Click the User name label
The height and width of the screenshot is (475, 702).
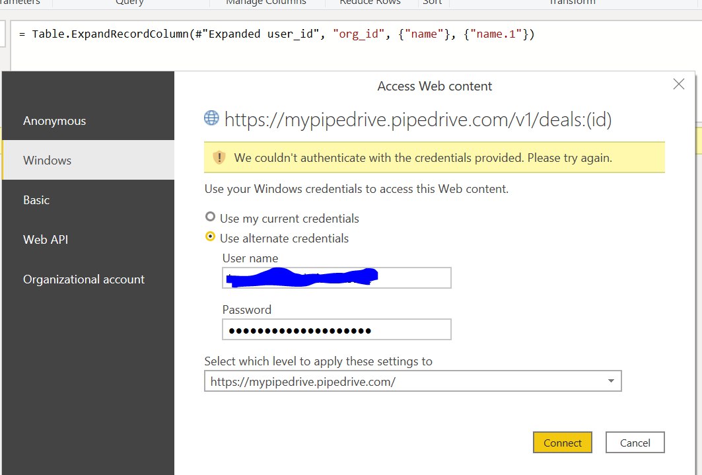[250, 258]
